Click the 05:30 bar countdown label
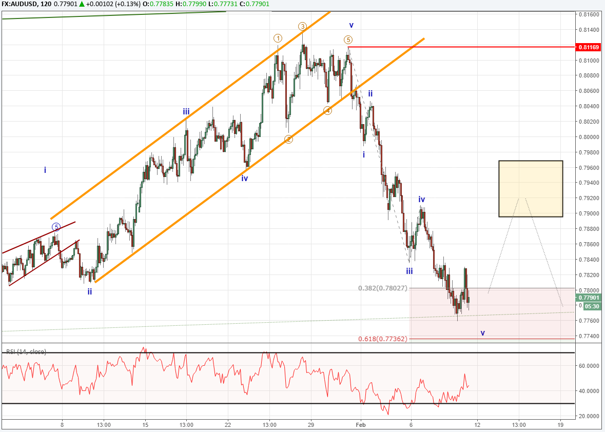 [592, 307]
